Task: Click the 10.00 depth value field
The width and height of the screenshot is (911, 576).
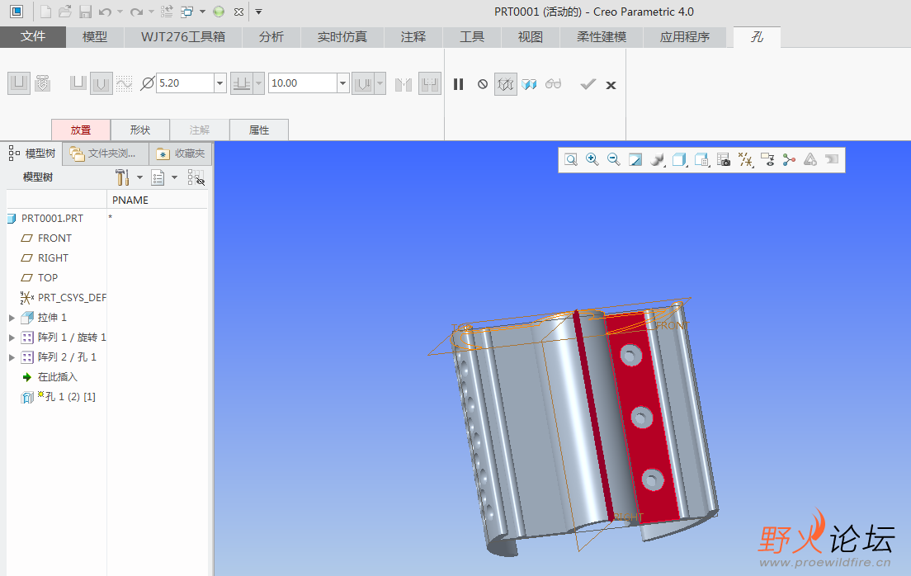Action: [x=303, y=83]
